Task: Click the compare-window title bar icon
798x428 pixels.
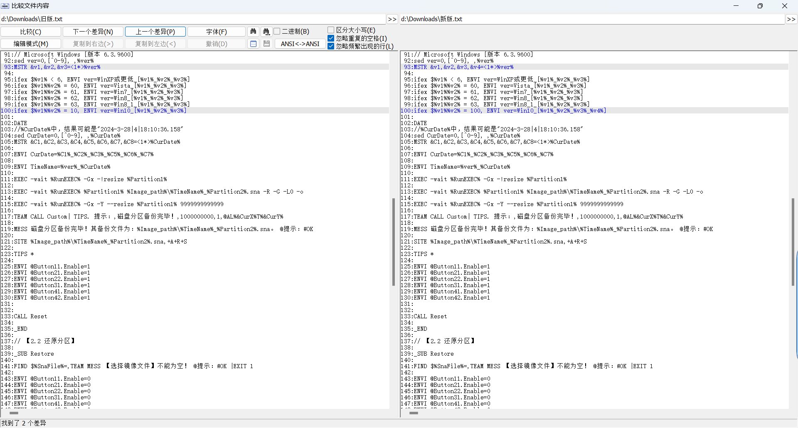Action: click(5, 6)
